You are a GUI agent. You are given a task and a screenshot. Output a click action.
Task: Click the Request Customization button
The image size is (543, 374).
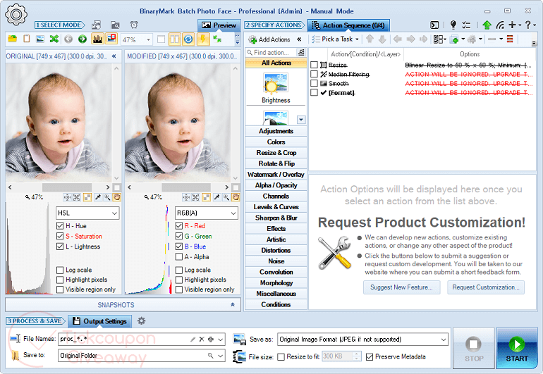coord(486,287)
